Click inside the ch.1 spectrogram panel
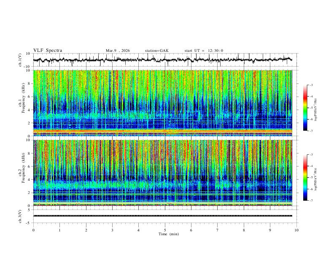This screenshot has width=334, height=258. click(162, 103)
